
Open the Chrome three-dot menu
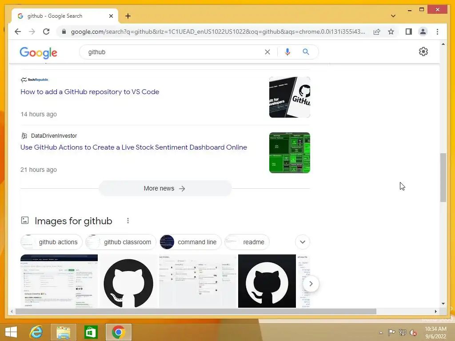pos(437,32)
